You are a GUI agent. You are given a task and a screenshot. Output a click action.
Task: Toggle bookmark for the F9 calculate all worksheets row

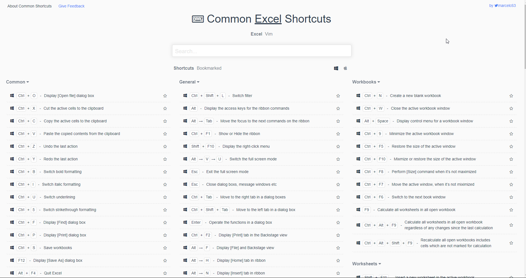(x=511, y=210)
